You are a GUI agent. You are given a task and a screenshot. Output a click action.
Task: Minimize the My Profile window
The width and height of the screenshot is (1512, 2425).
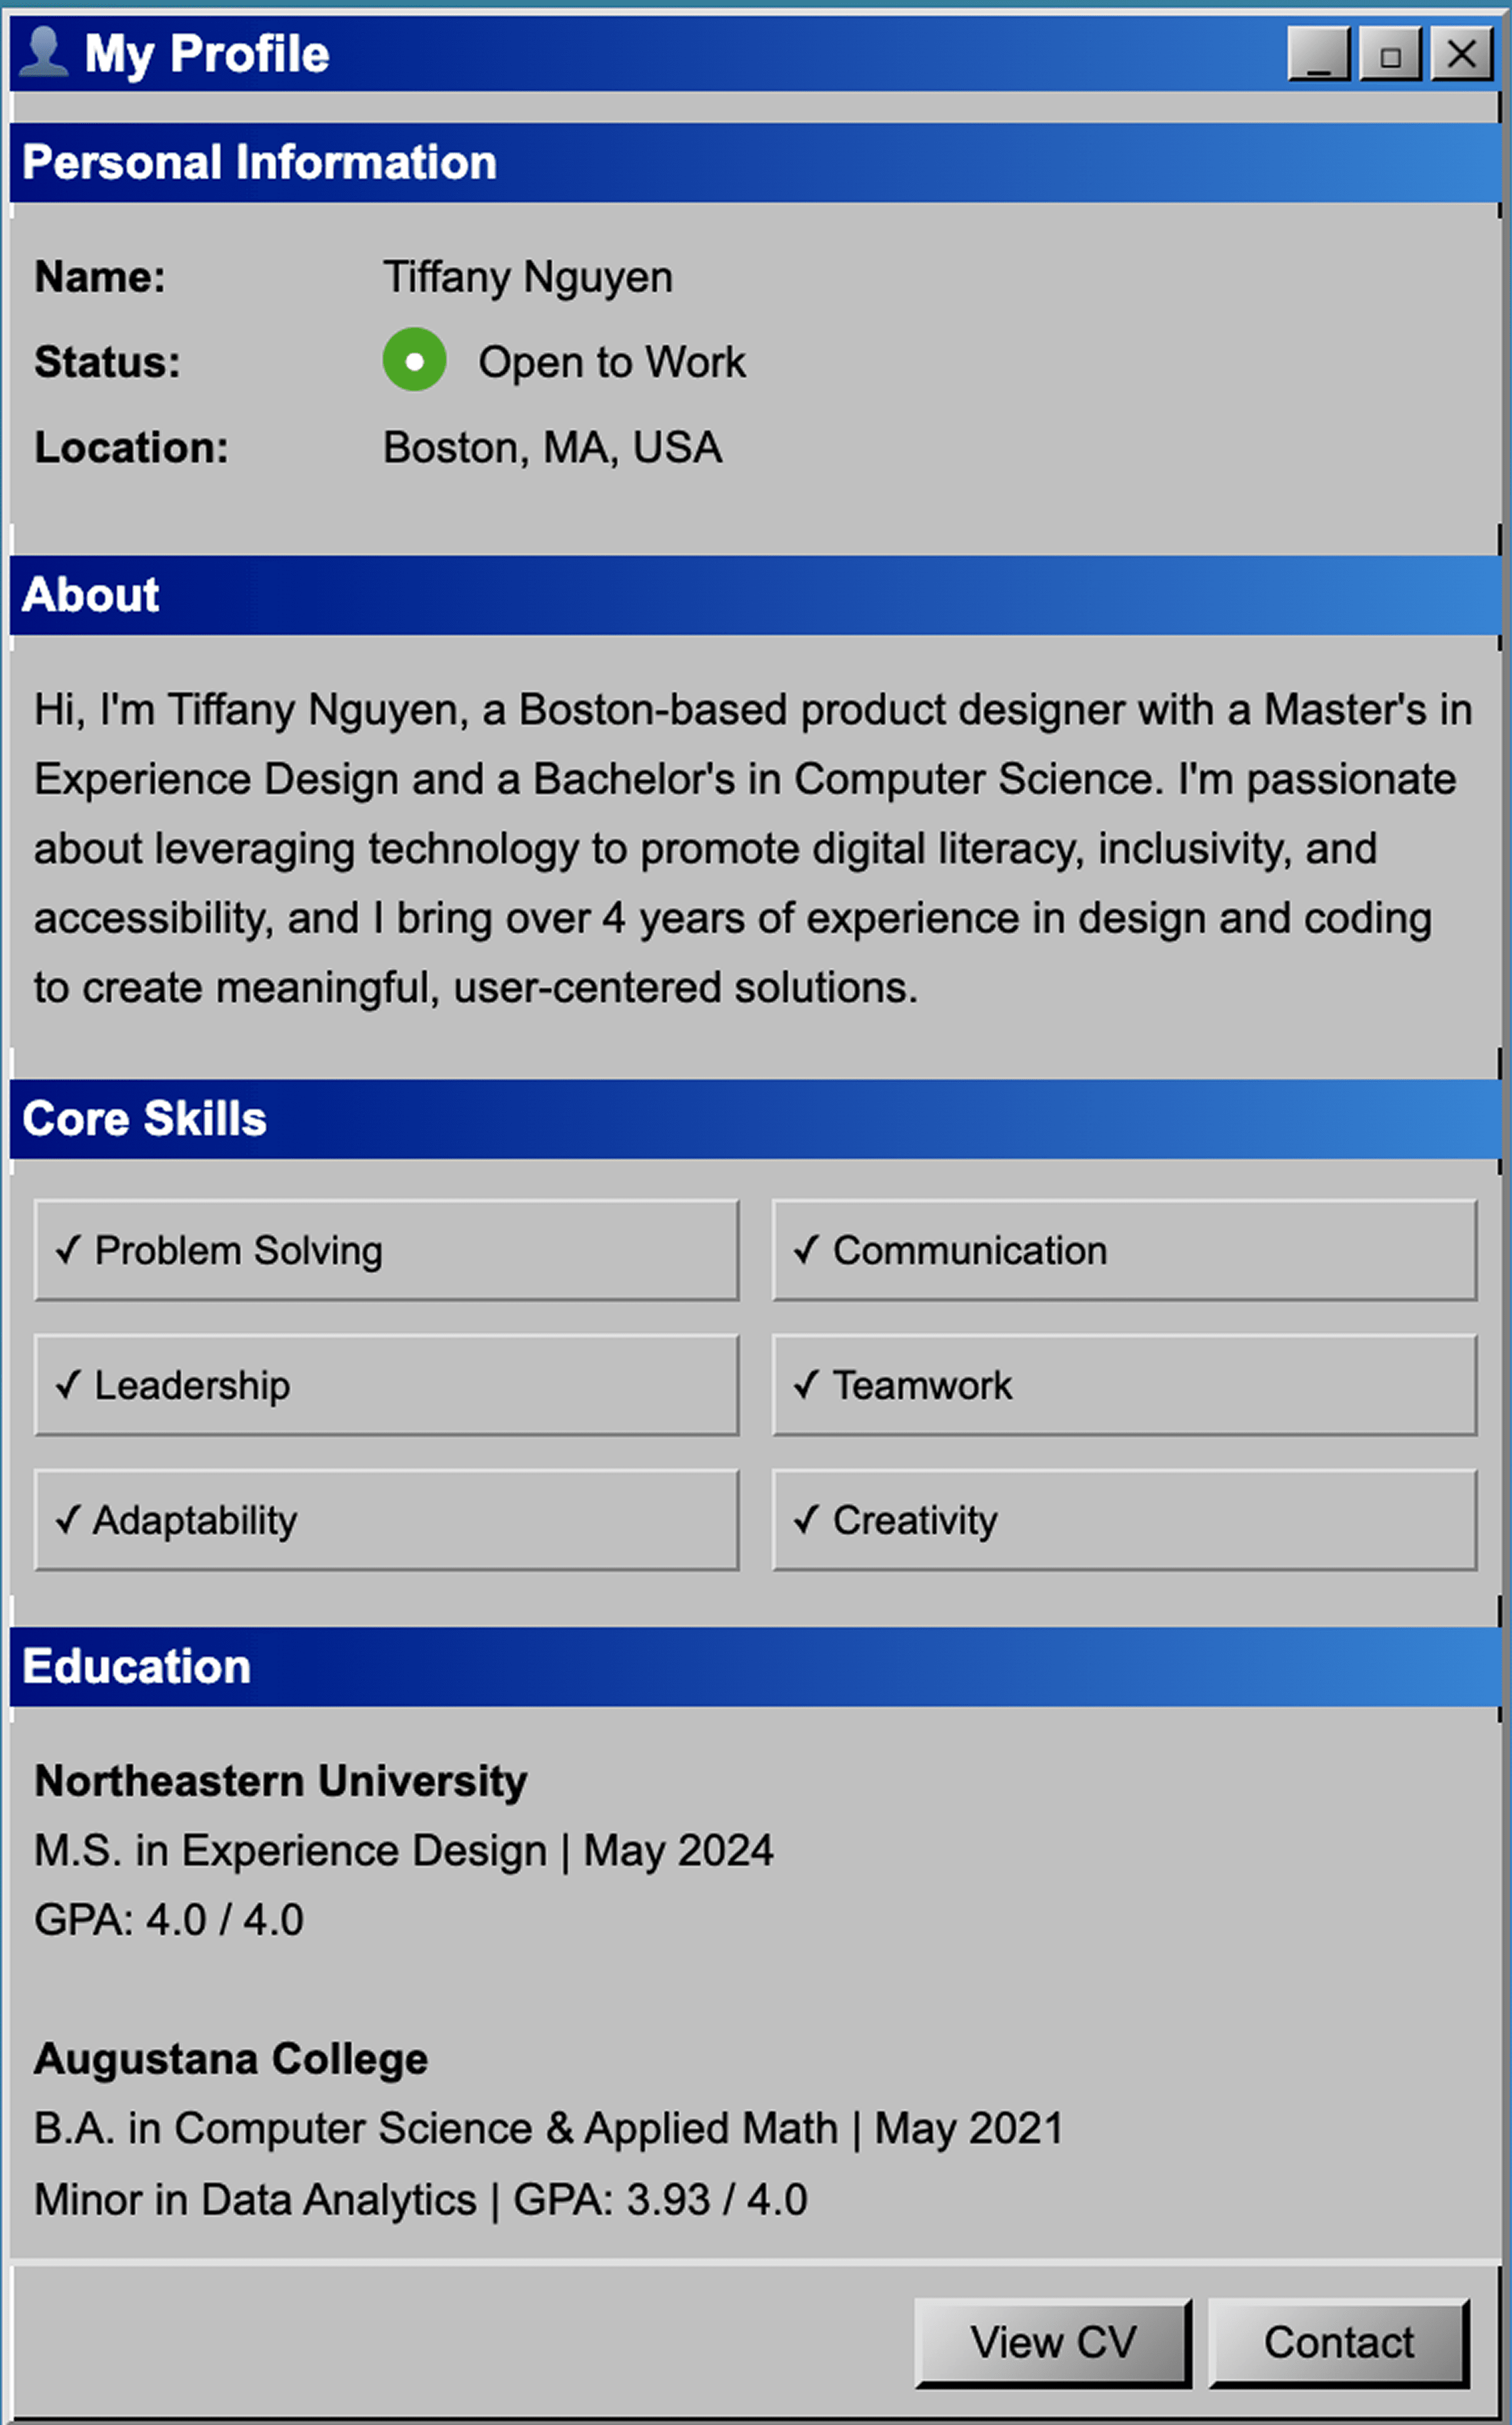tap(1319, 54)
